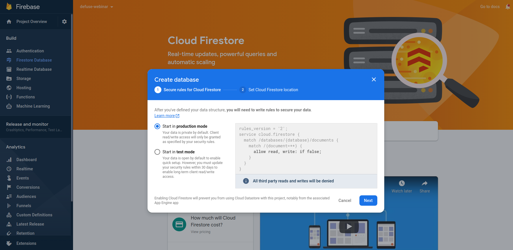Viewport: 513px width, 250px height.
Task: Open Extensions in the sidebar
Action: click(x=26, y=243)
